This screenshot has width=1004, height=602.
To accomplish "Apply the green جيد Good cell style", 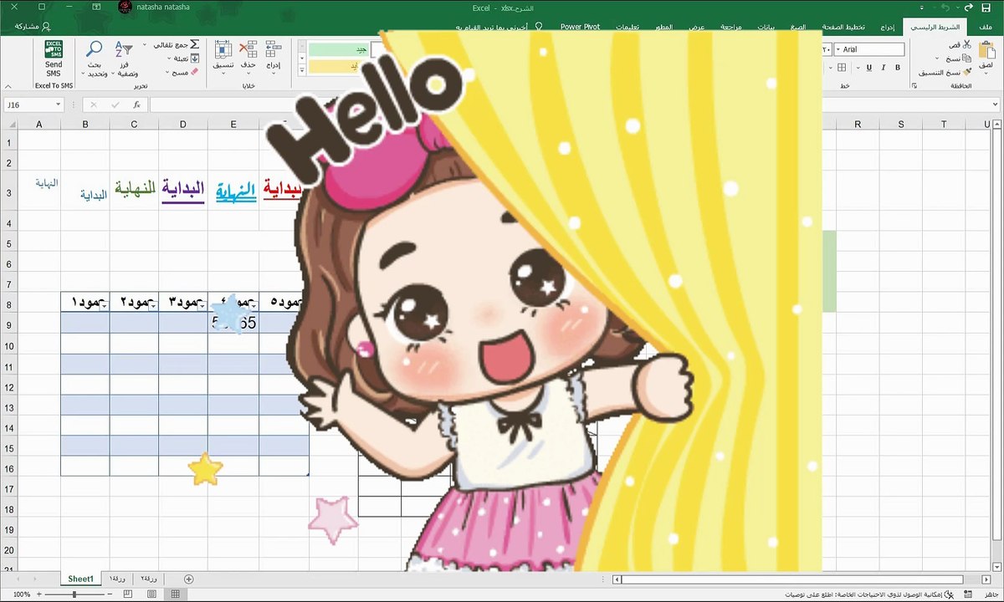I will 339,49.
